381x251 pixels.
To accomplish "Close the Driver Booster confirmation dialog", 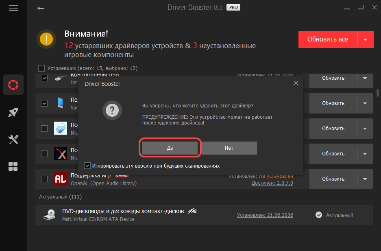I will (296, 83).
